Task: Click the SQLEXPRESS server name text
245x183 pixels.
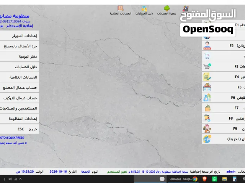Action: pos(12,138)
